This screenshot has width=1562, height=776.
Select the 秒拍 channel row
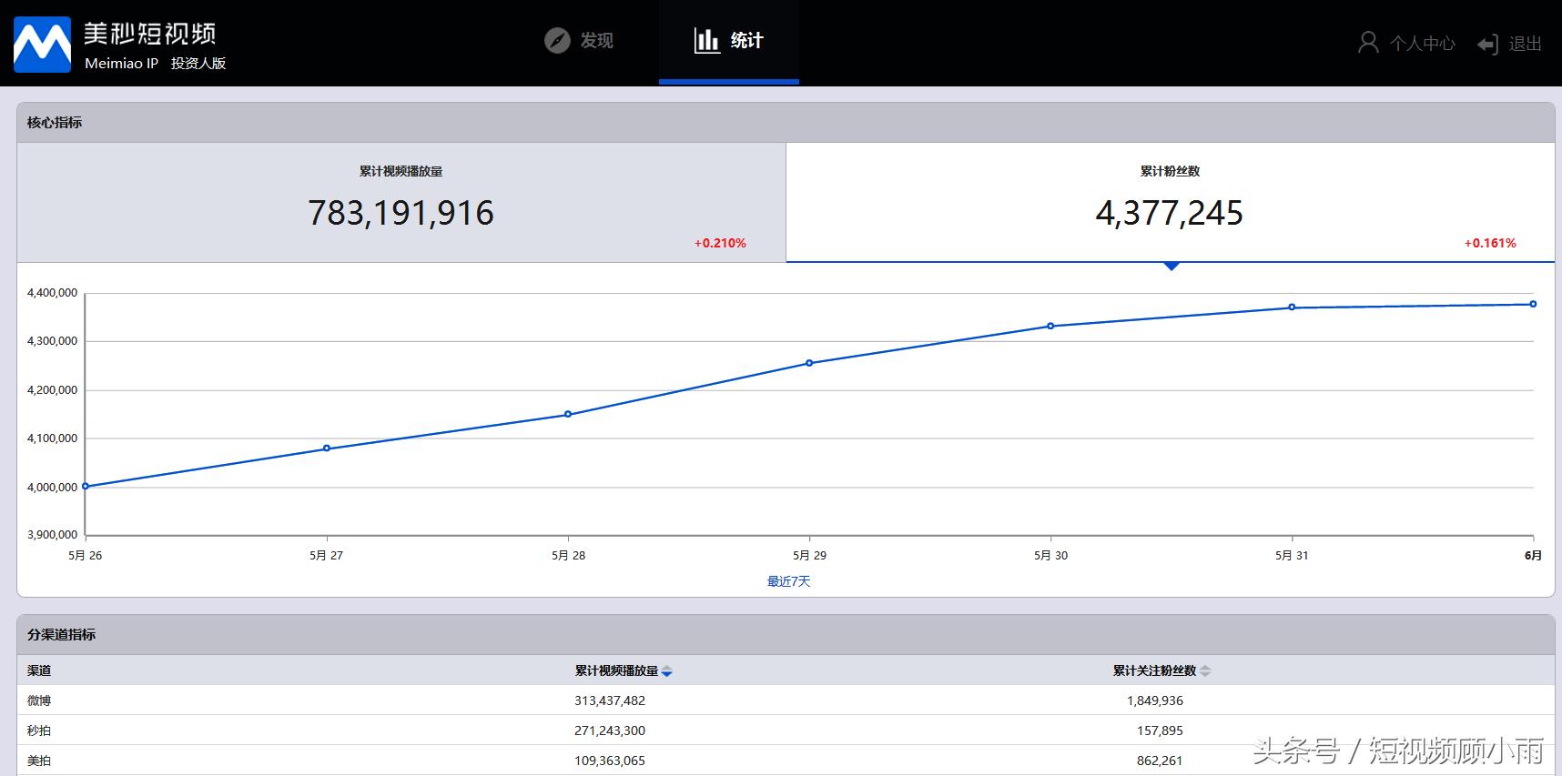click(x=39, y=731)
